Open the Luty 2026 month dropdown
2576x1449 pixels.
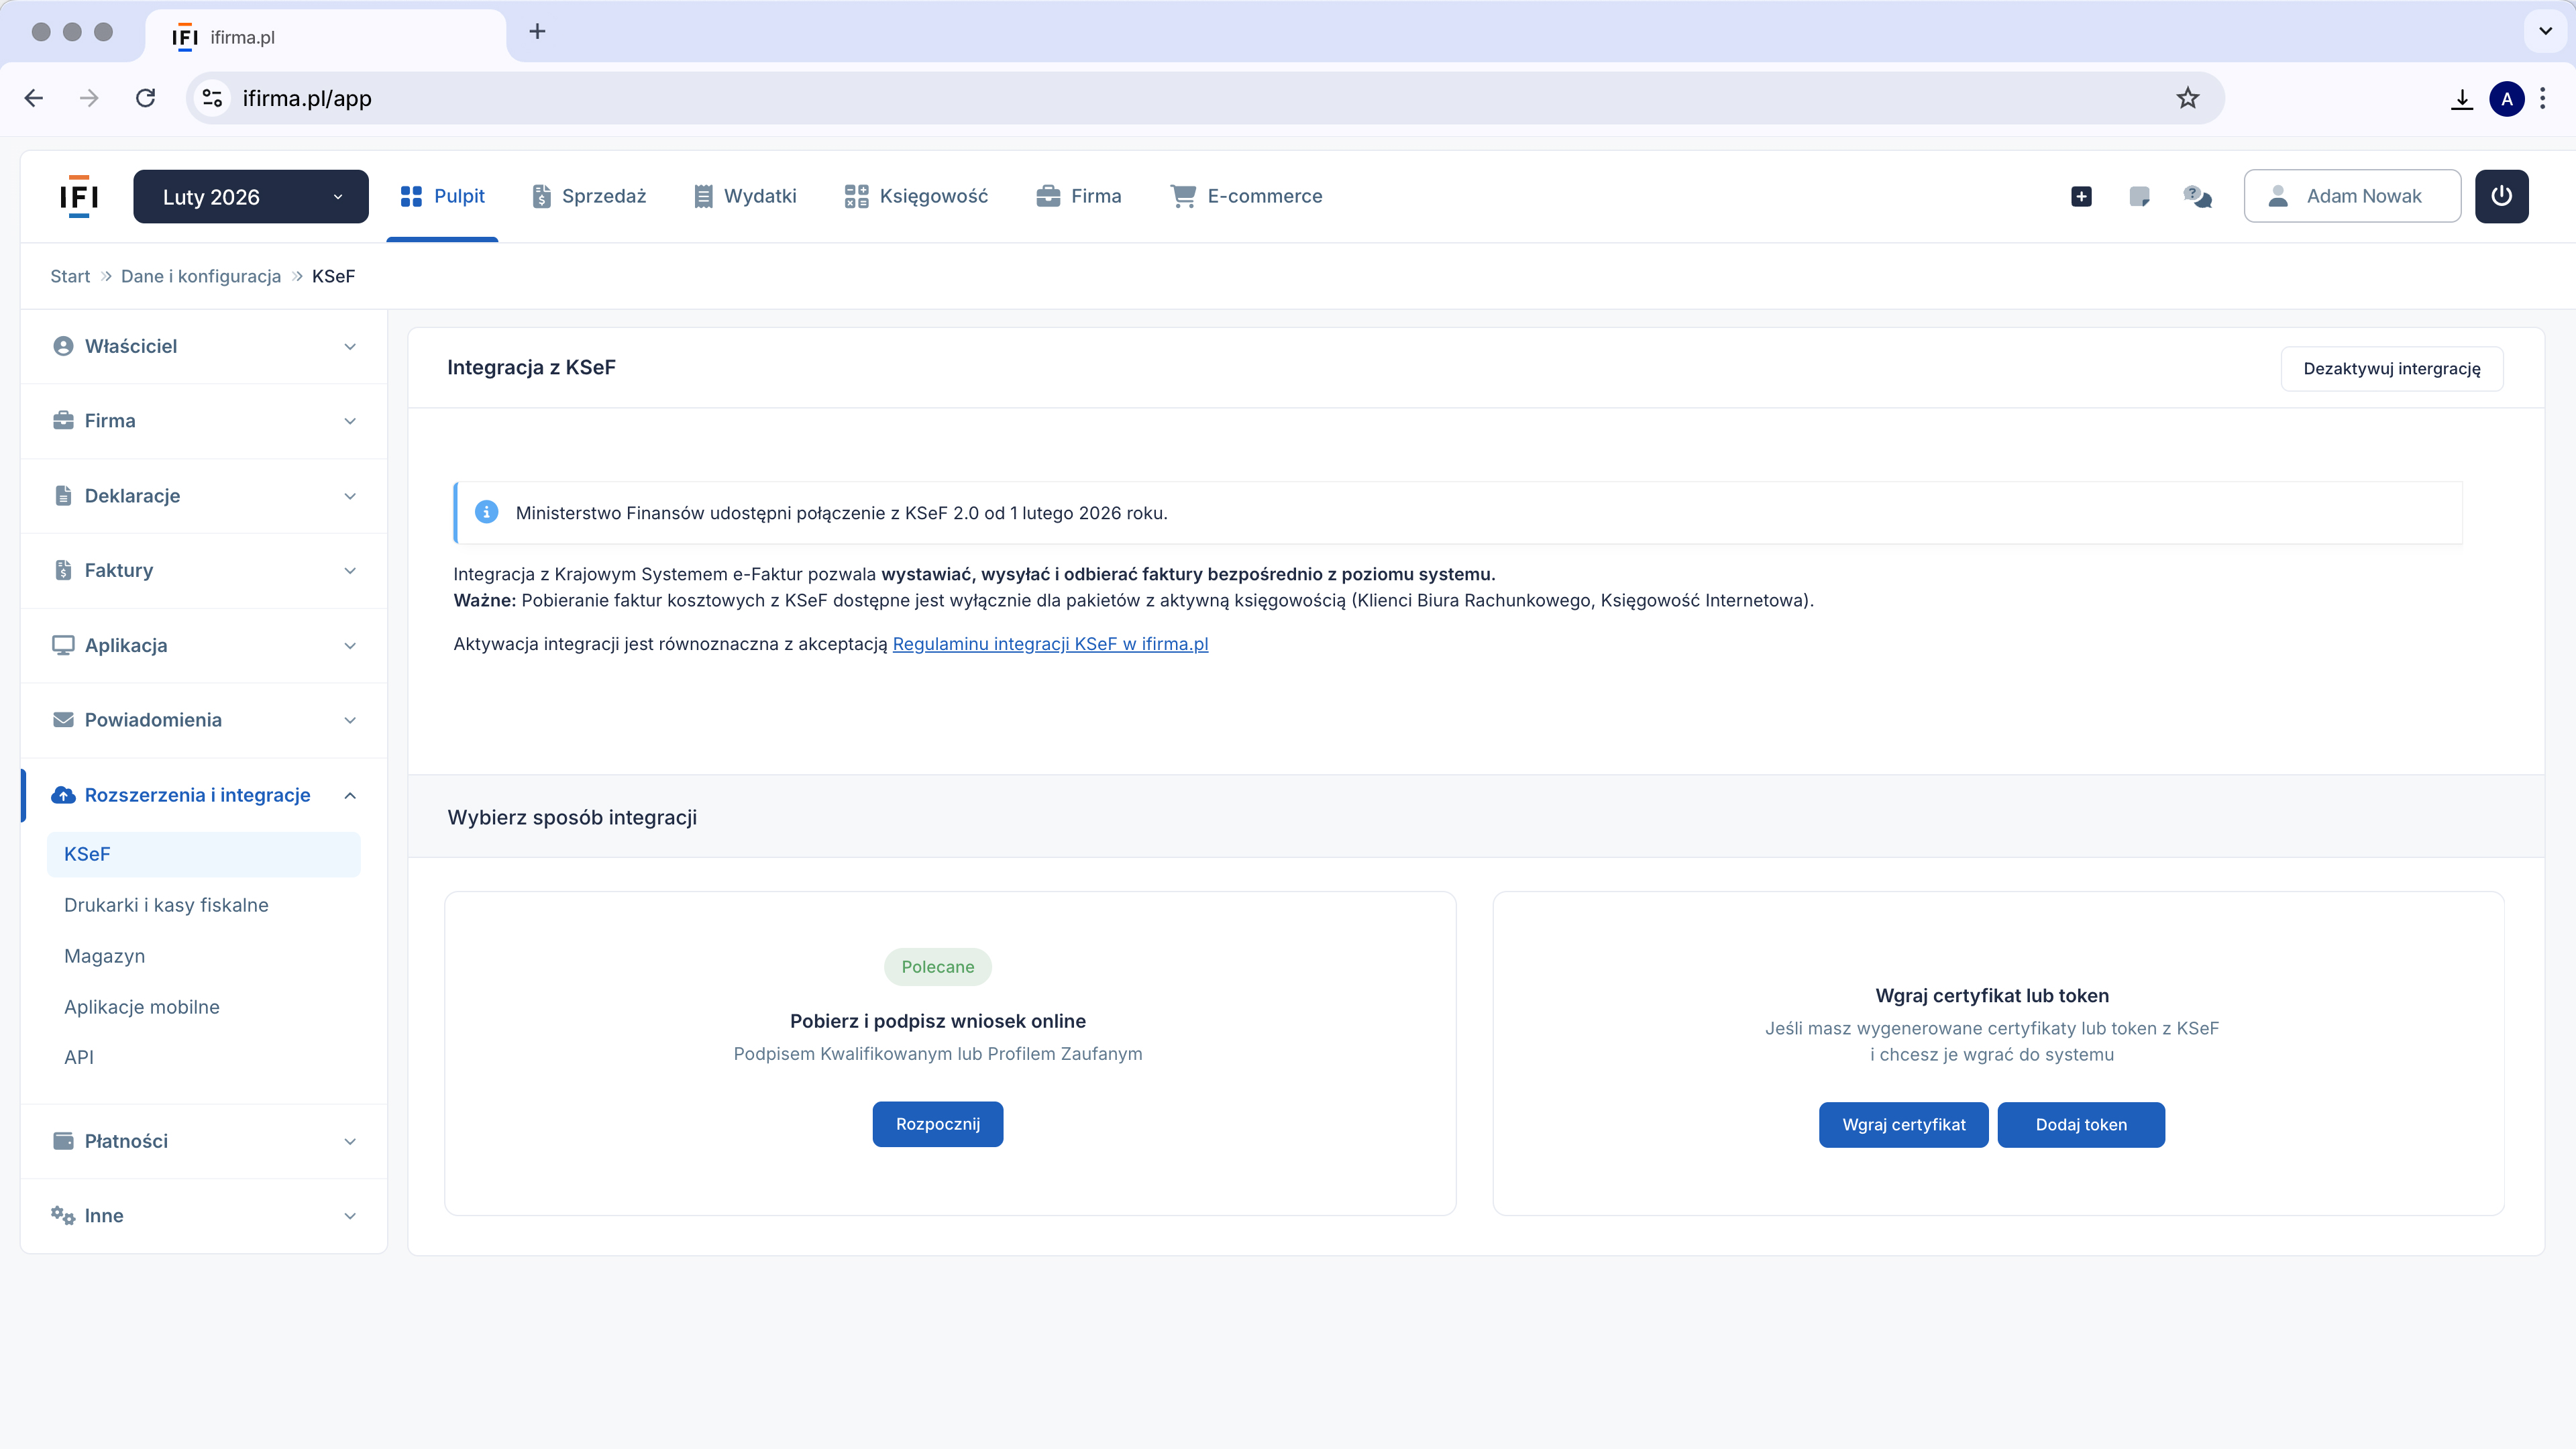pos(251,196)
